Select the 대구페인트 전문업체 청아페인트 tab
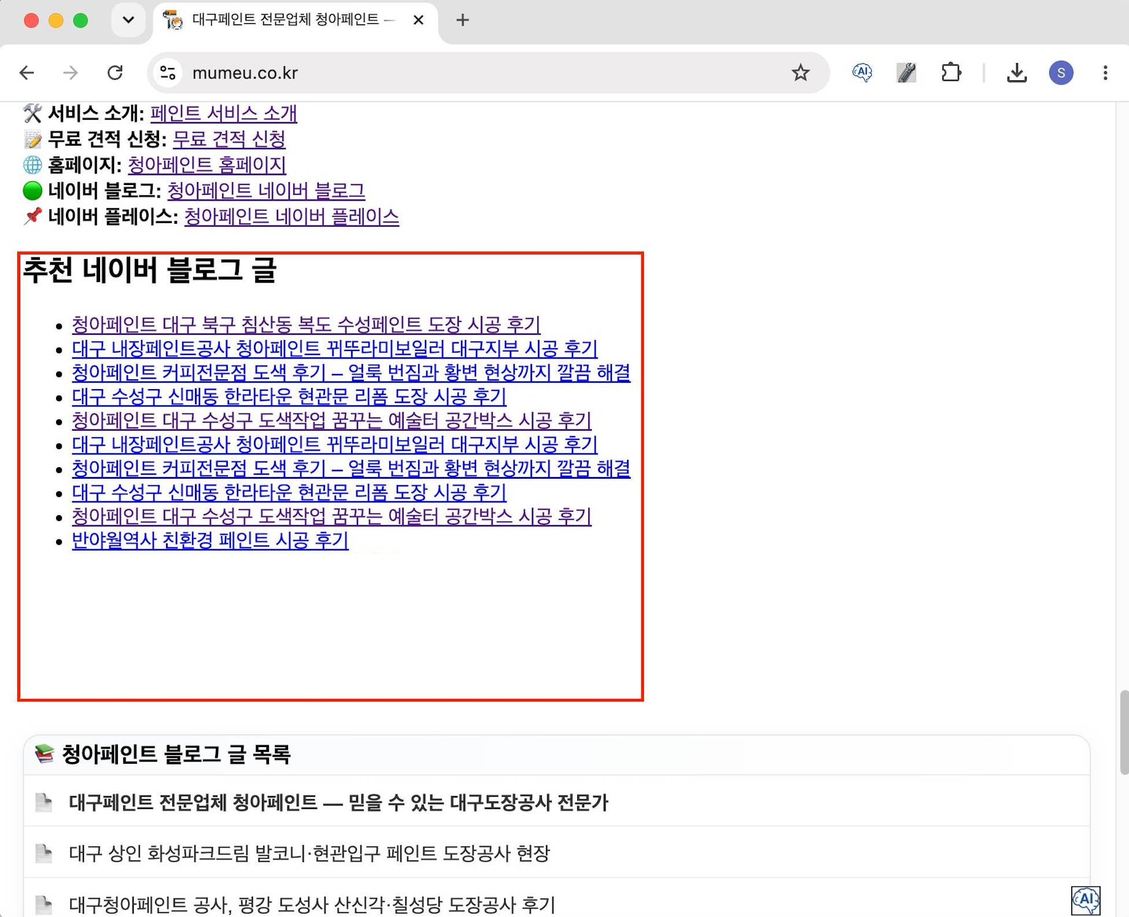 295,21
